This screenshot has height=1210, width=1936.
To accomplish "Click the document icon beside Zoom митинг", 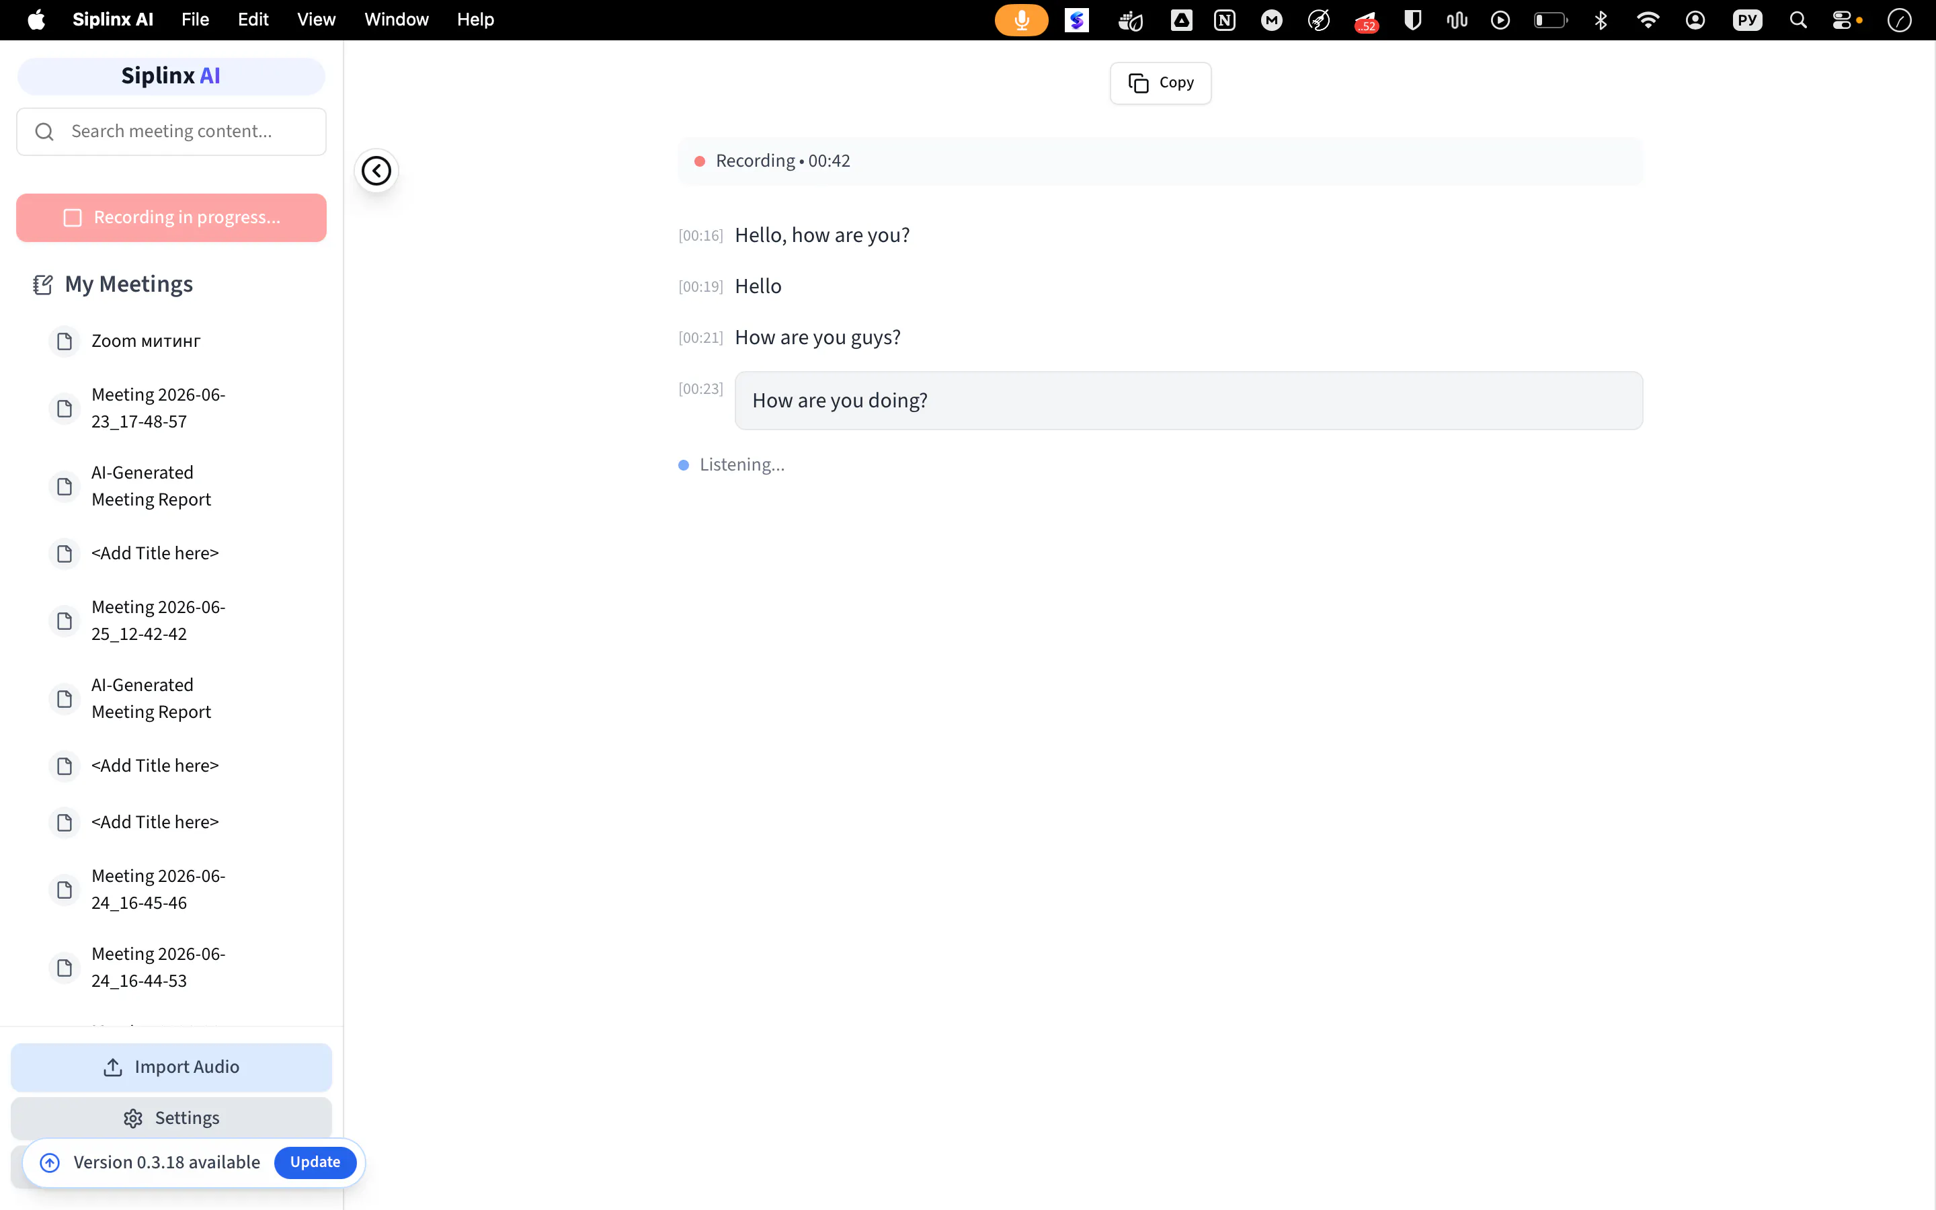I will tap(65, 341).
